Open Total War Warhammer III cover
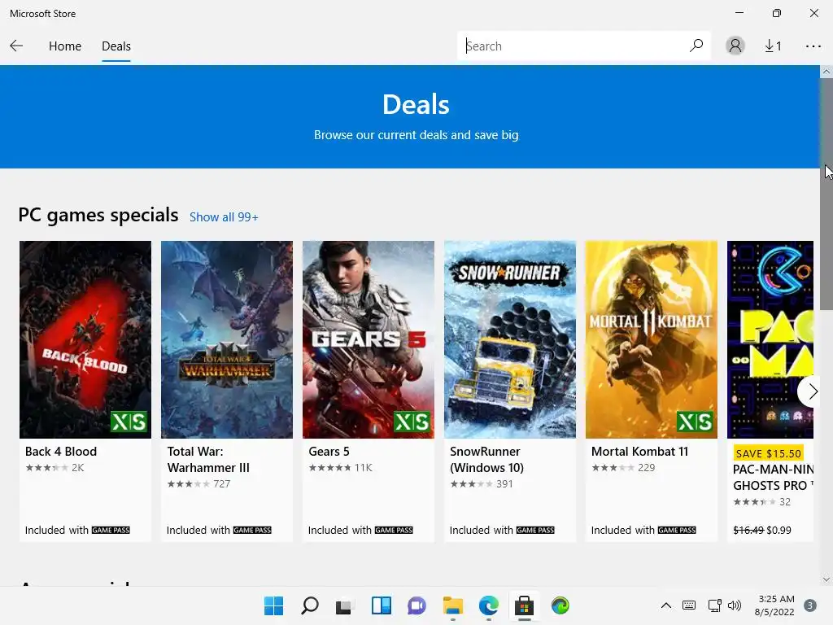Image resolution: width=833 pixels, height=625 pixels. coord(227,339)
